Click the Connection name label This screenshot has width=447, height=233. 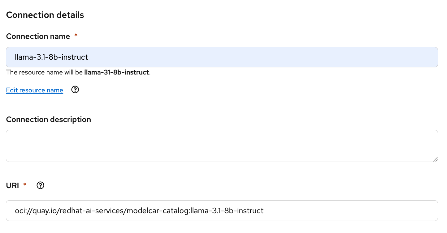(38, 36)
